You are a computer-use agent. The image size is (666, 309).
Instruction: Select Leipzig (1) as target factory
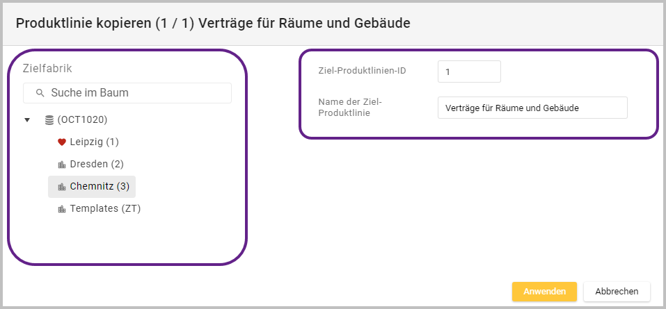click(x=94, y=142)
